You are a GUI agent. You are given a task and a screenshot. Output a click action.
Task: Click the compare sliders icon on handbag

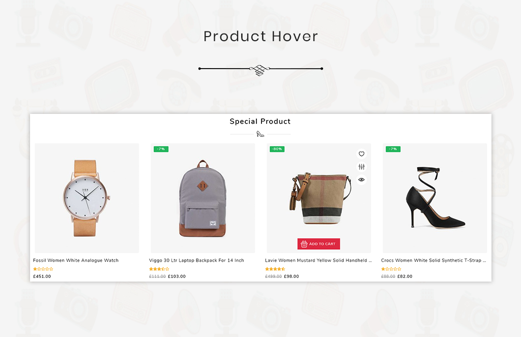[x=362, y=167]
